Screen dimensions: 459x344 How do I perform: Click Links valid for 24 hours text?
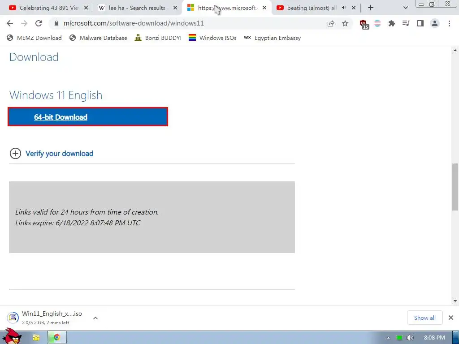87,212
